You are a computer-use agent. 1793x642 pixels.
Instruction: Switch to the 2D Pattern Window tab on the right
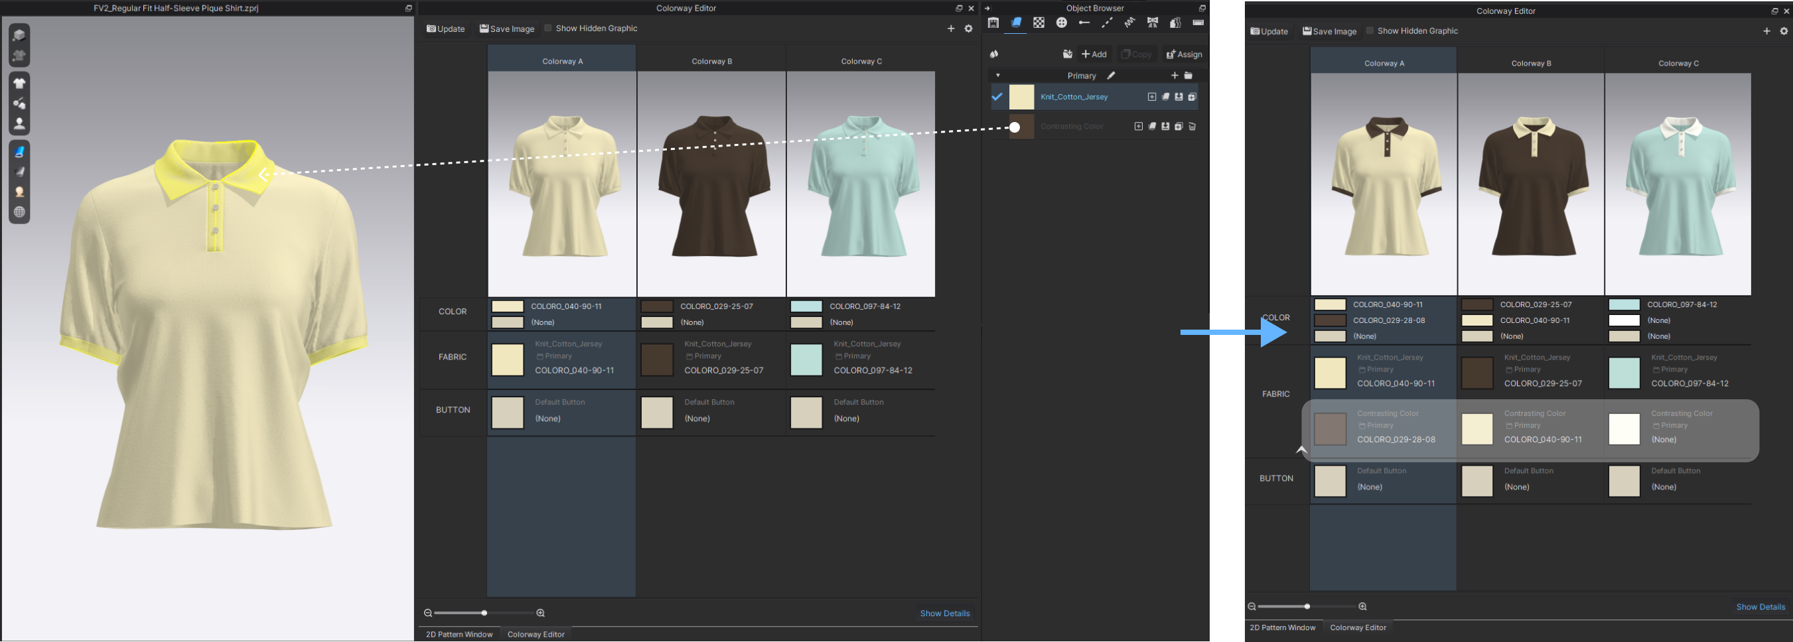click(1282, 627)
